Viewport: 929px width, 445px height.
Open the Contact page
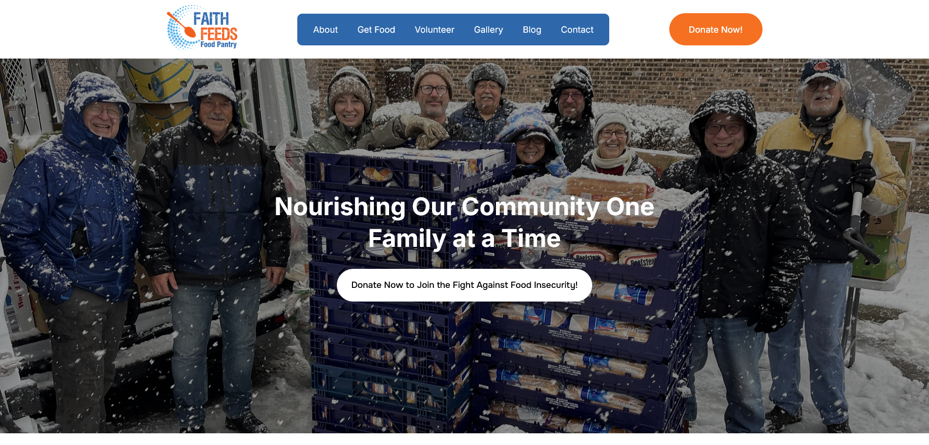577,30
